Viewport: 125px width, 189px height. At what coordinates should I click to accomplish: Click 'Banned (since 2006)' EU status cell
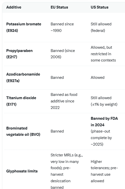pyautogui.click(x=63, y=54)
